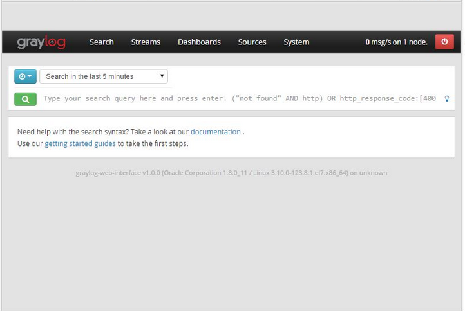465x311 pixels.
Task: Open Dashboards from the top menu
Action: click(x=199, y=42)
